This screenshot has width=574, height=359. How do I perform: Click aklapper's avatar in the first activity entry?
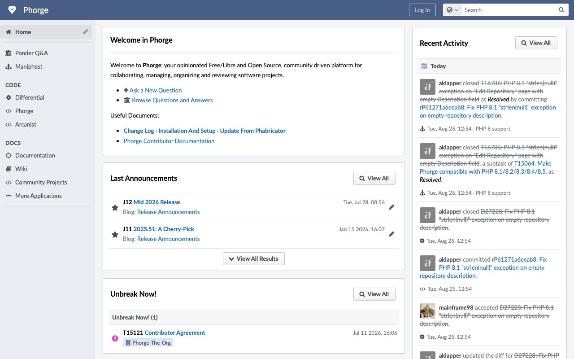427,87
